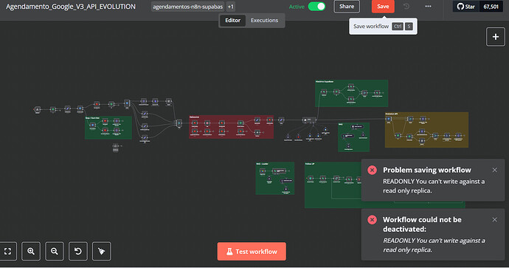Reset canvas zoom level

(78, 251)
